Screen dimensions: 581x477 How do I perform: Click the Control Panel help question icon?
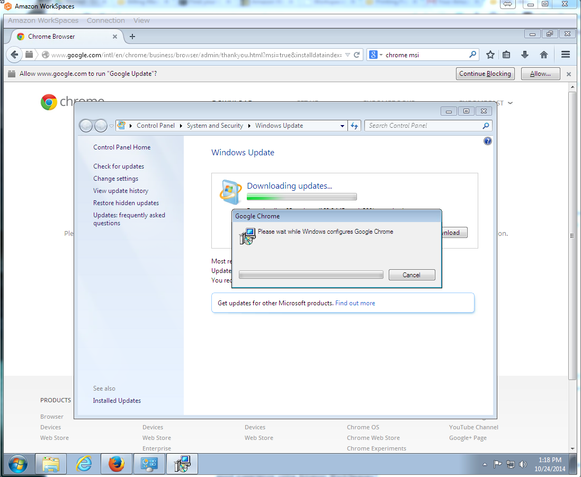tap(488, 141)
